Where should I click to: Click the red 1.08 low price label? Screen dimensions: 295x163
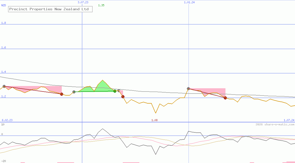click(x=155, y=120)
